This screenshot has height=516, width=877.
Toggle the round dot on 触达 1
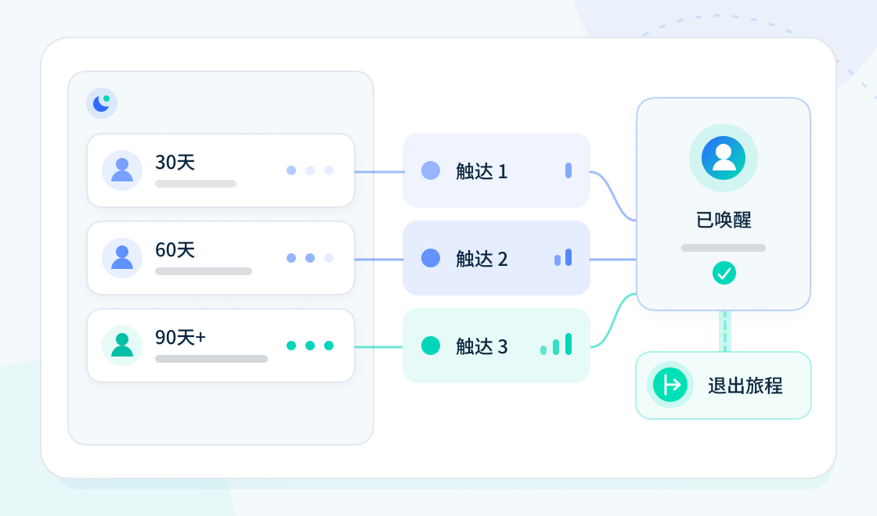coord(431,170)
